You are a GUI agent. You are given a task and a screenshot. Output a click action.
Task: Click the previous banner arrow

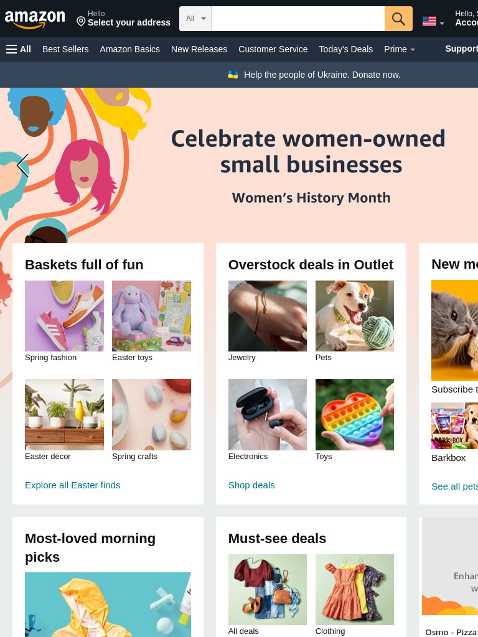(x=22, y=165)
